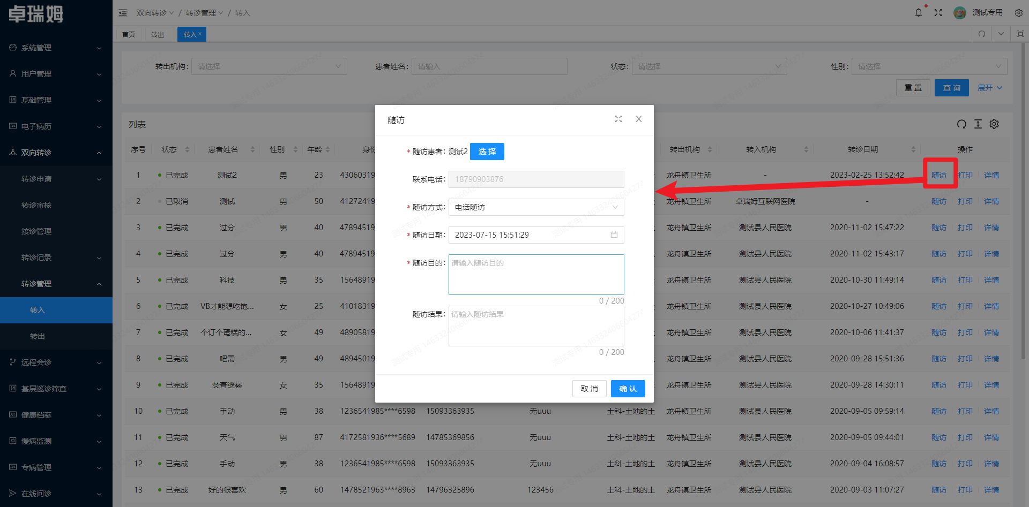Expand the 系统管理 sidebar menu

[56, 48]
